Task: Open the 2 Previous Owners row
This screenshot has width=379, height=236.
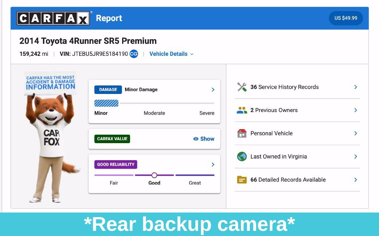Action: coord(297,110)
